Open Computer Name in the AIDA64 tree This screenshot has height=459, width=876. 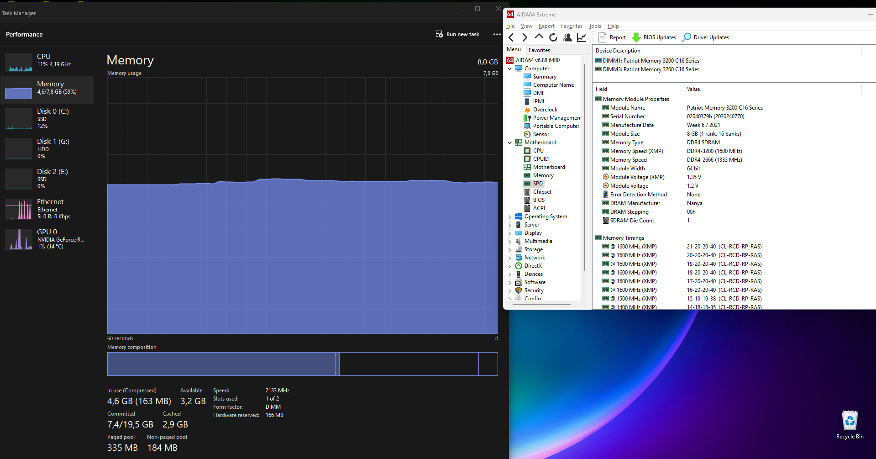(553, 85)
